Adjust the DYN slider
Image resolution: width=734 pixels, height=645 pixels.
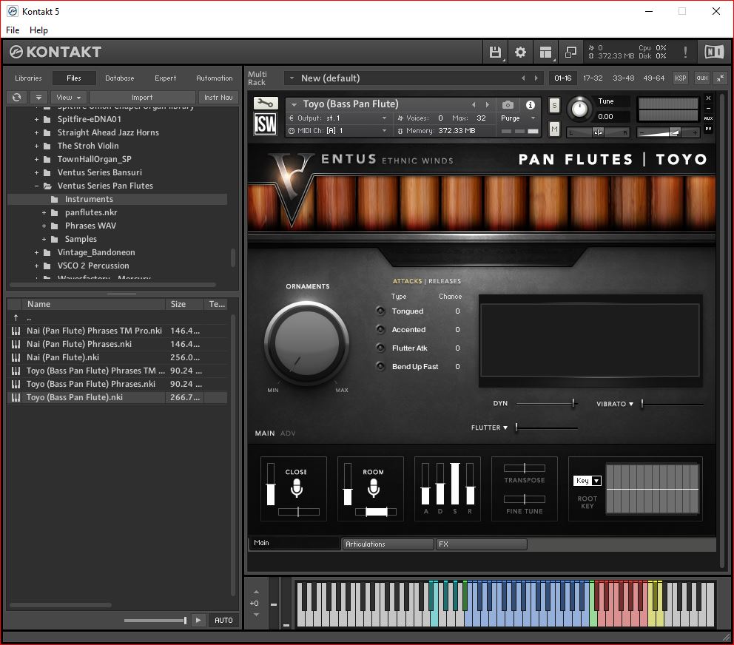pyautogui.click(x=547, y=403)
